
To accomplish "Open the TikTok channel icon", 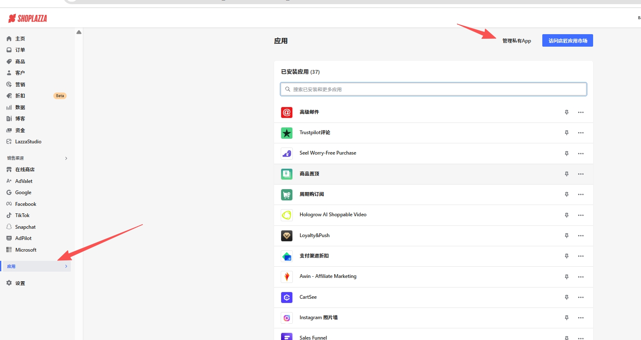I will point(9,215).
